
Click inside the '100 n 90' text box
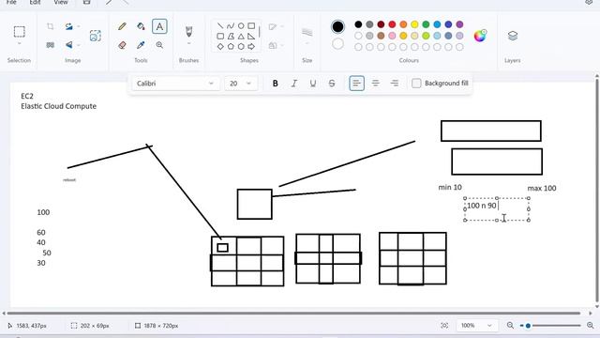tap(497, 209)
